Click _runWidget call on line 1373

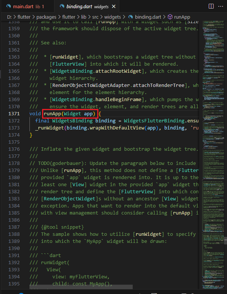click(50, 128)
